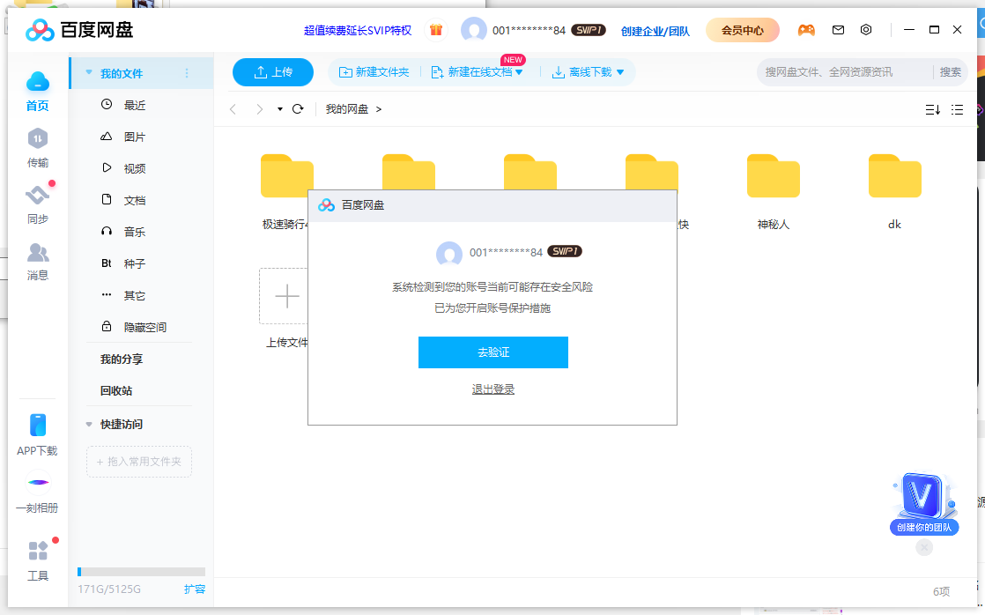Go forward with the right arrow
The width and height of the screenshot is (985, 615).
point(259,108)
